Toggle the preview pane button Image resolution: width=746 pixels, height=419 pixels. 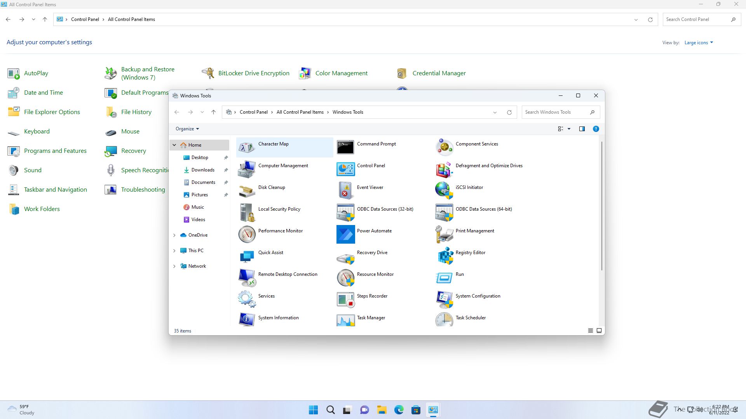(x=582, y=129)
